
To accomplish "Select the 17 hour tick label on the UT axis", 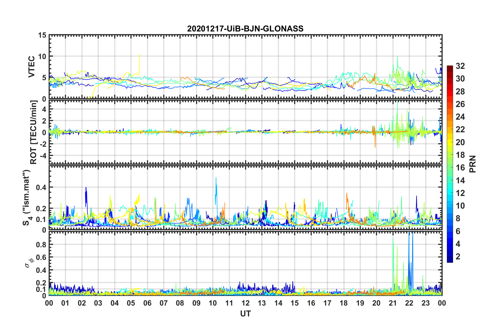I will tap(327, 303).
